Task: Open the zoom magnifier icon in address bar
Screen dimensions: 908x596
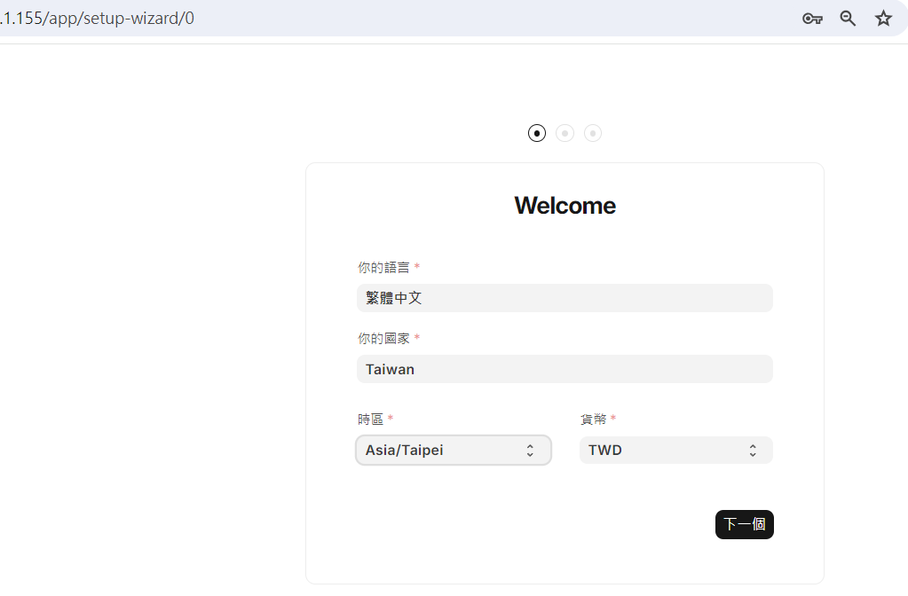Action: (x=848, y=19)
